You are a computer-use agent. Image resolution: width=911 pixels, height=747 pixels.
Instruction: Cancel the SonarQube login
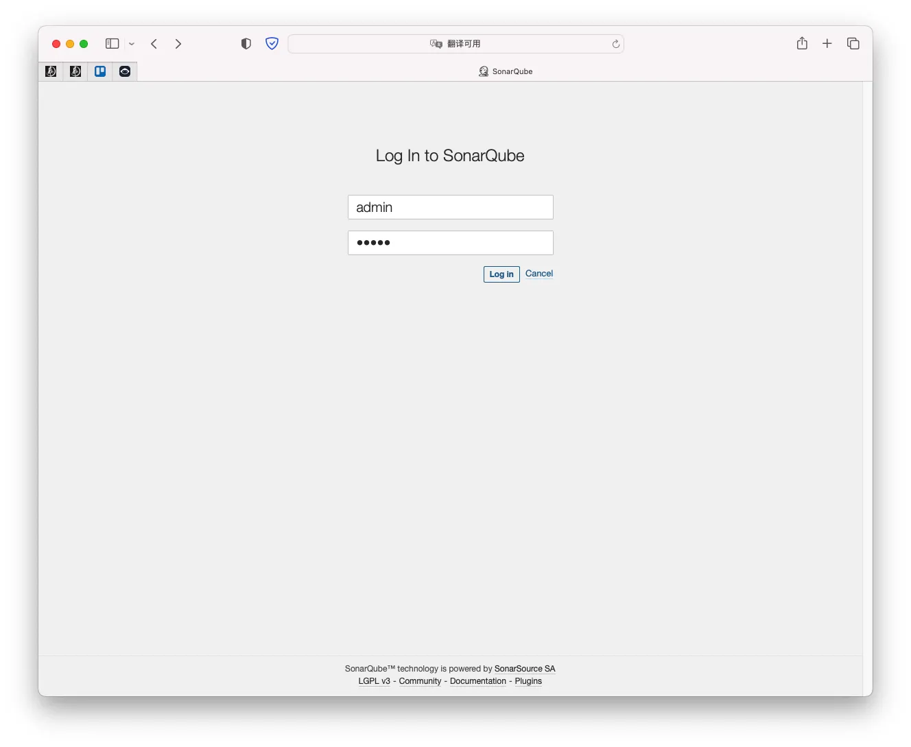tap(539, 274)
